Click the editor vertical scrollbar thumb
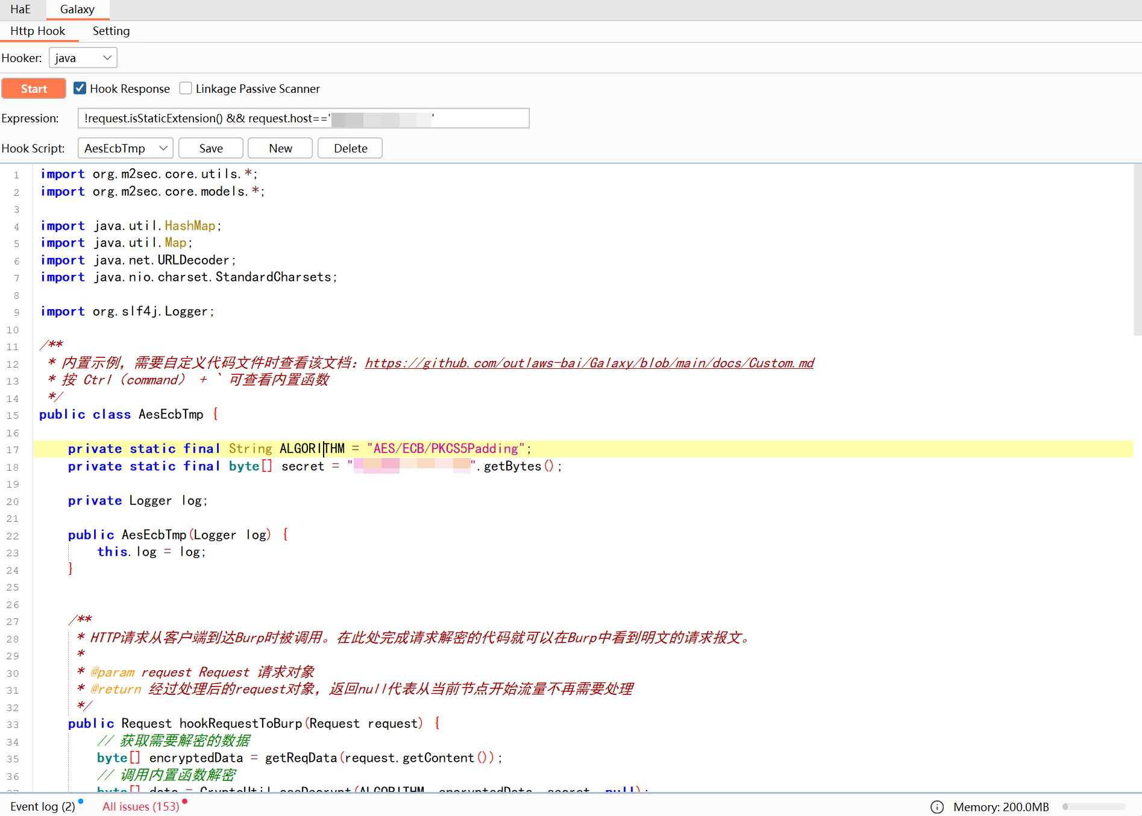Screen dimensions: 1142x816 [x=1137, y=250]
